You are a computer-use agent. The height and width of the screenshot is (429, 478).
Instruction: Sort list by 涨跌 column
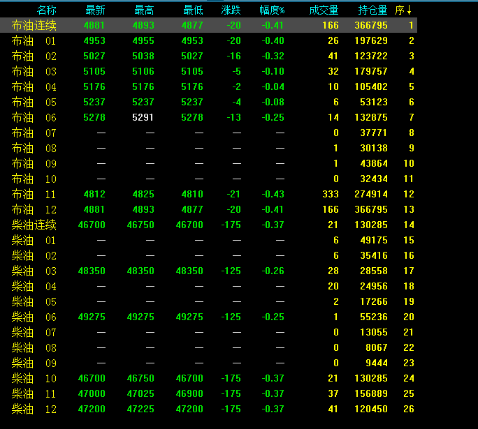coord(231,10)
